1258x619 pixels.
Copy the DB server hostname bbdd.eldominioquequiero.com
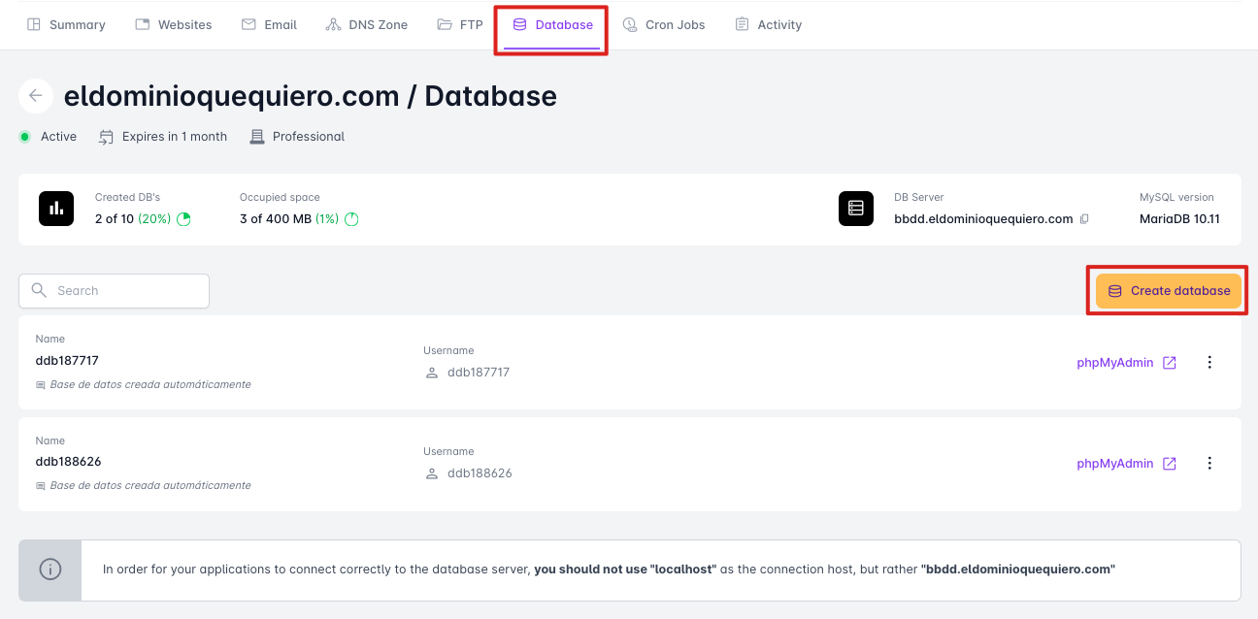pyautogui.click(x=1084, y=218)
